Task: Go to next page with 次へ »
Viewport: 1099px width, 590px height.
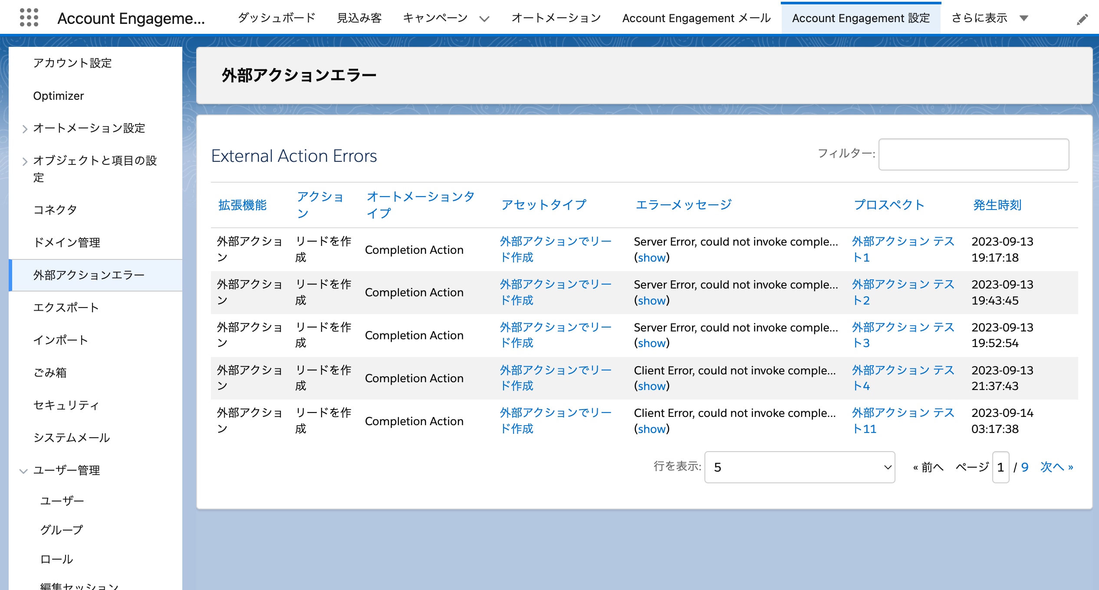Action: [x=1056, y=467]
